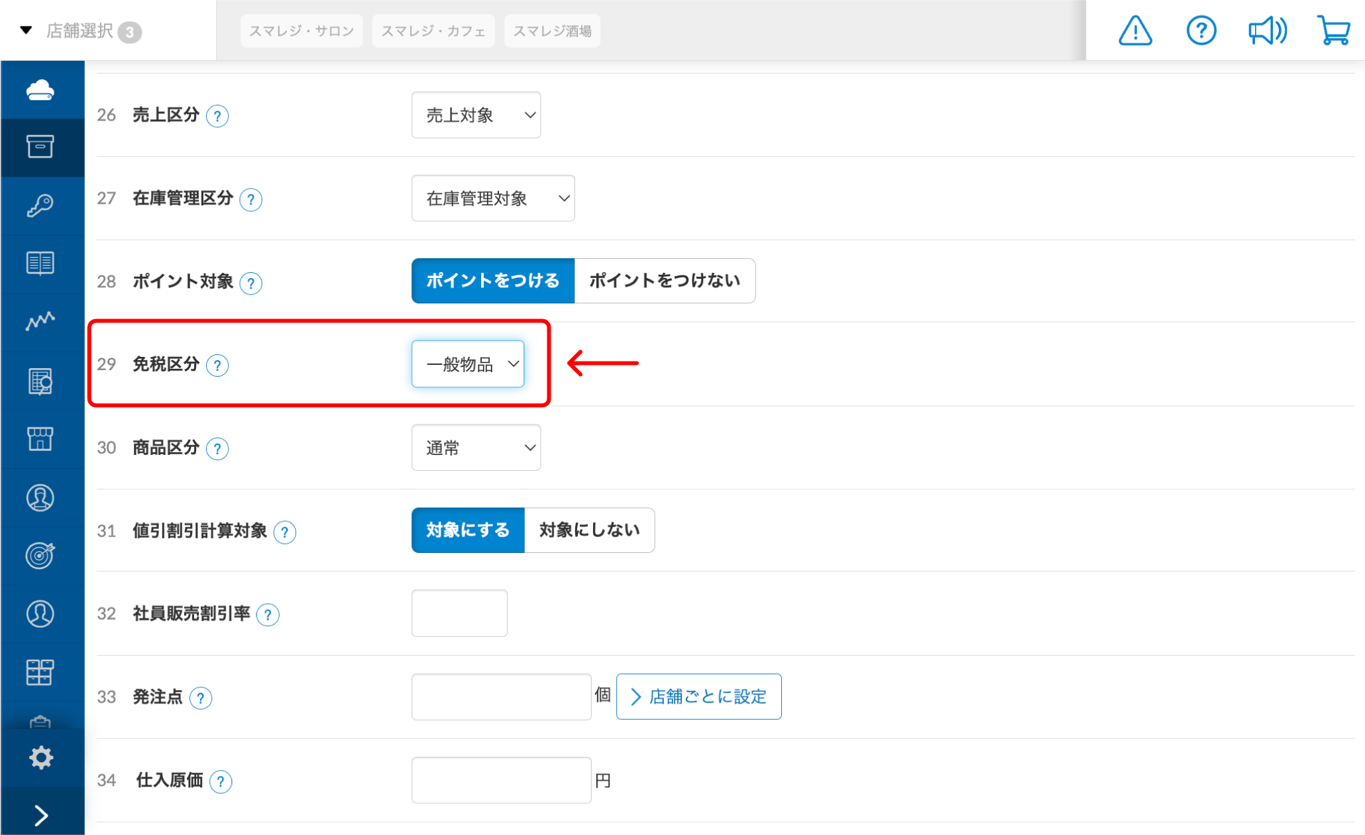The image size is (1365, 835).
Task: Show help for 商品区分
Action: [x=217, y=448]
